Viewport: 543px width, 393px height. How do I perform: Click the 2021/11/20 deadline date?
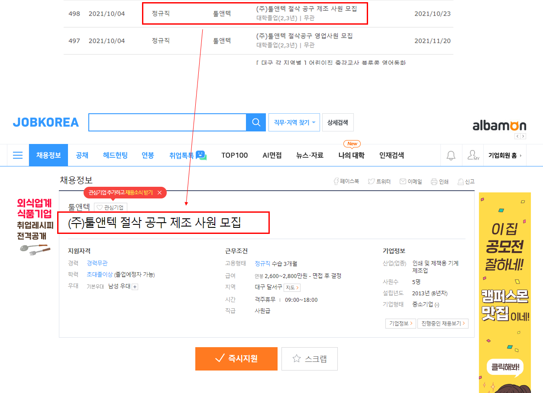coord(432,41)
